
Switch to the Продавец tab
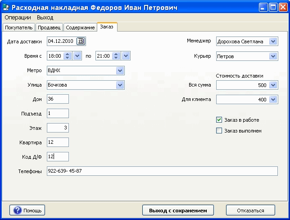pyautogui.click(x=49, y=27)
